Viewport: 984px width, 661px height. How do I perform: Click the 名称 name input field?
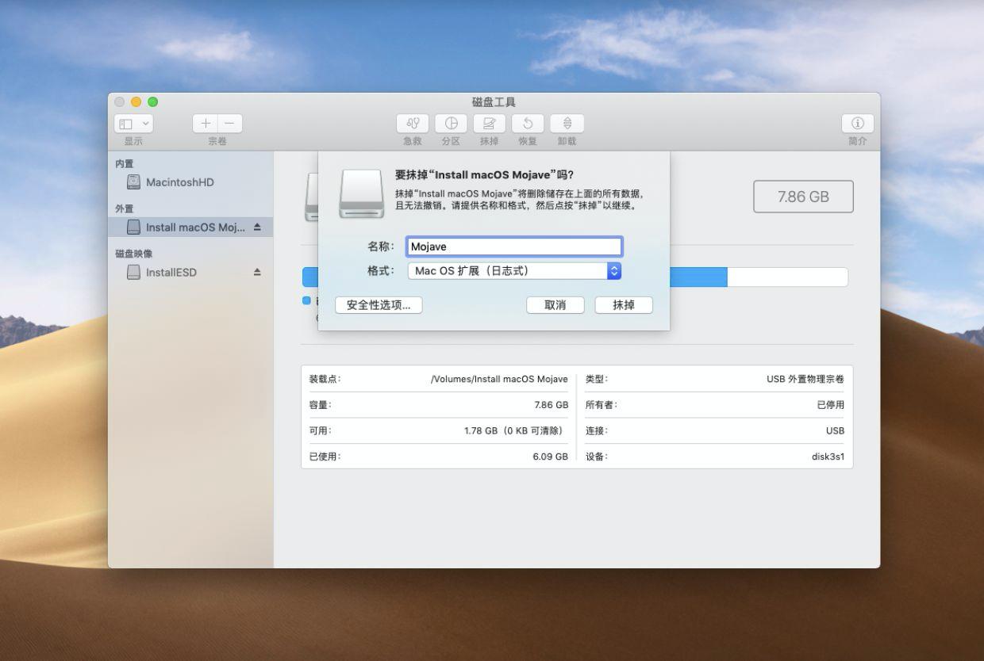(514, 246)
